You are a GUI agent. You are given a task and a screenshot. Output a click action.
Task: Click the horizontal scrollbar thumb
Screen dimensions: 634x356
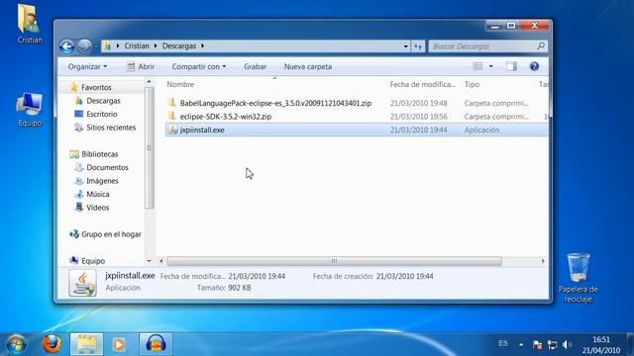(x=335, y=261)
